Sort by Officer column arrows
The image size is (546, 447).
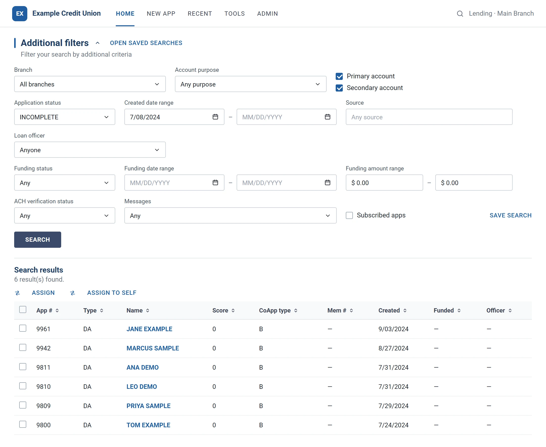(510, 310)
